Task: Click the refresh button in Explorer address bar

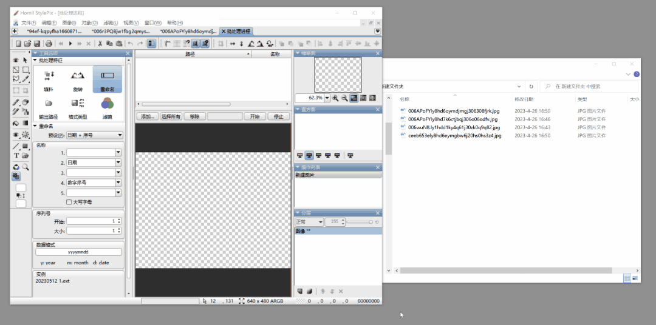Action: pyautogui.click(x=531, y=87)
